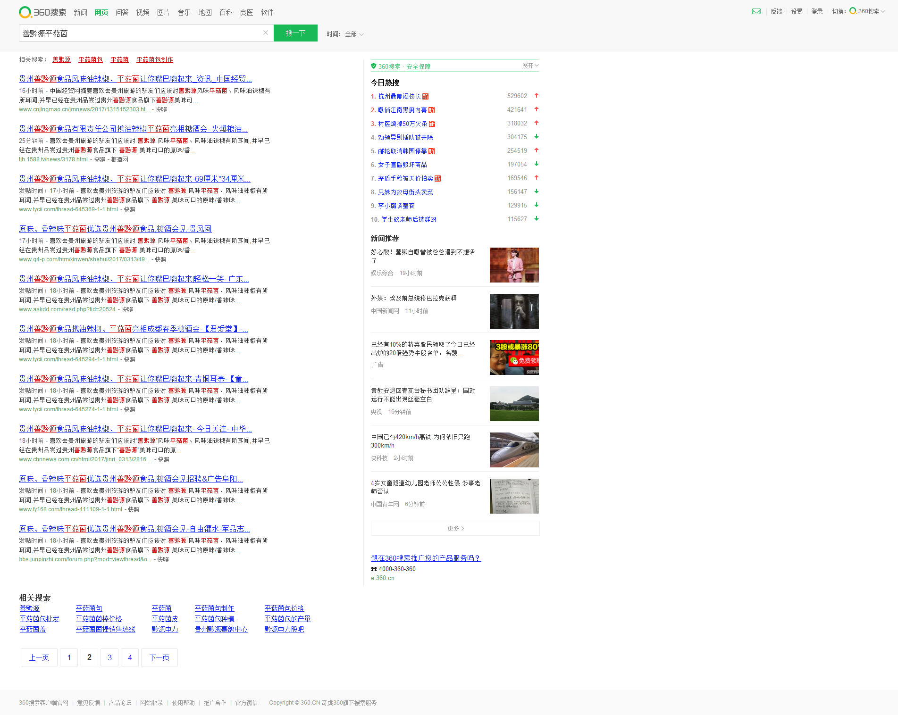Go to the 上一页 previous page
This screenshot has width=898, height=715.
pos(39,657)
